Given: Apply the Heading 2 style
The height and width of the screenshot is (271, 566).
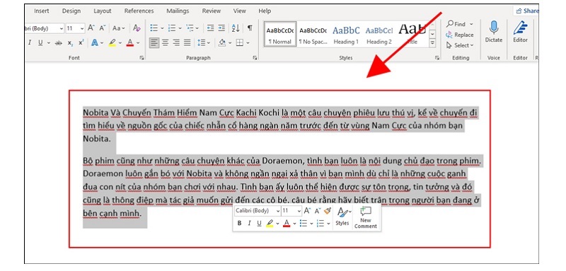Looking at the screenshot, I should point(379,35).
